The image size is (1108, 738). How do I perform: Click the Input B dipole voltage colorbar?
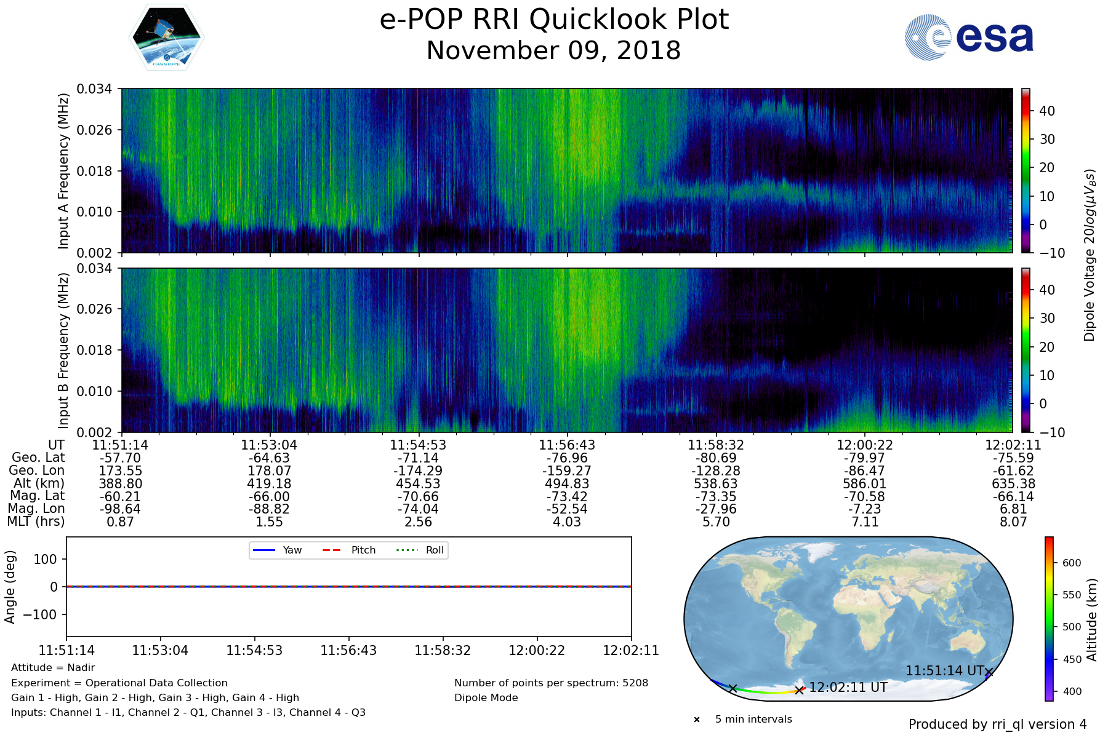coord(1026,350)
